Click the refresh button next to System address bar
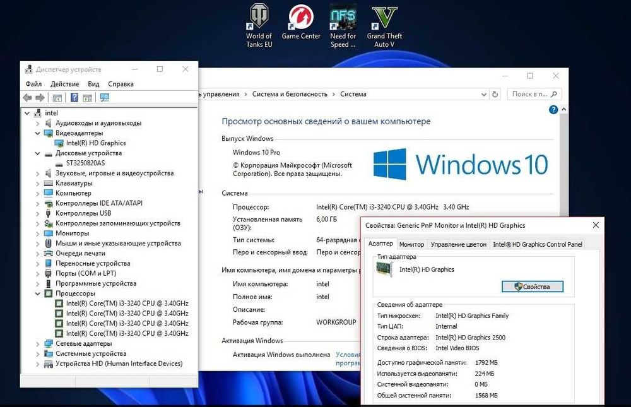Image resolution: width=631 pixels, height=407 pixels. point(495,94)
